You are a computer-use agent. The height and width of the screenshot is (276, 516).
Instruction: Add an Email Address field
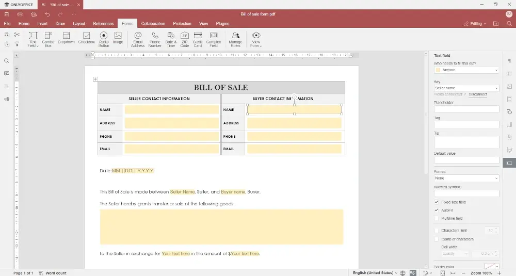[138, 38]
